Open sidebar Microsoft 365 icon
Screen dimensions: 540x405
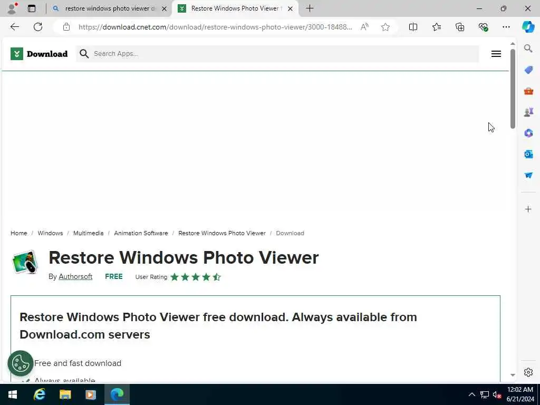528,133
